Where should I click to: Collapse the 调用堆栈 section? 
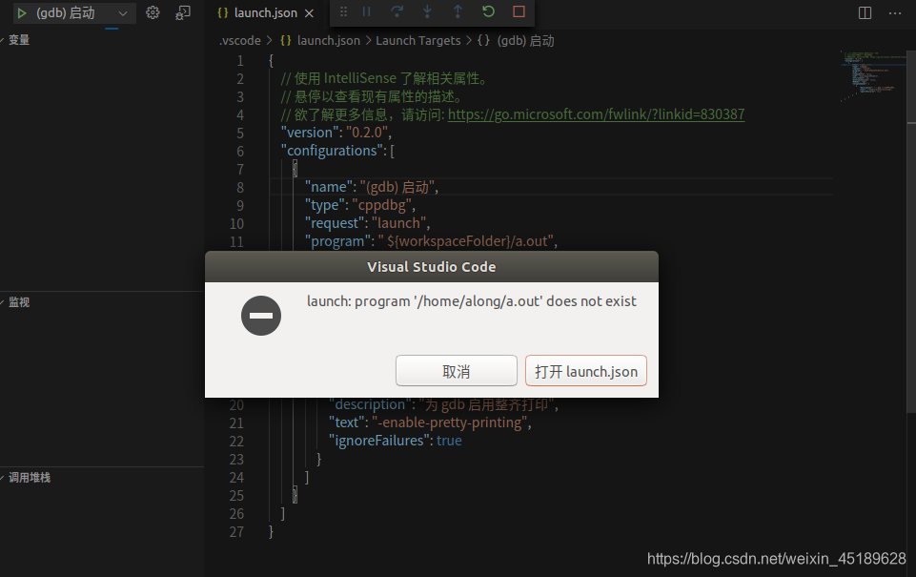[x=28, y=477]
